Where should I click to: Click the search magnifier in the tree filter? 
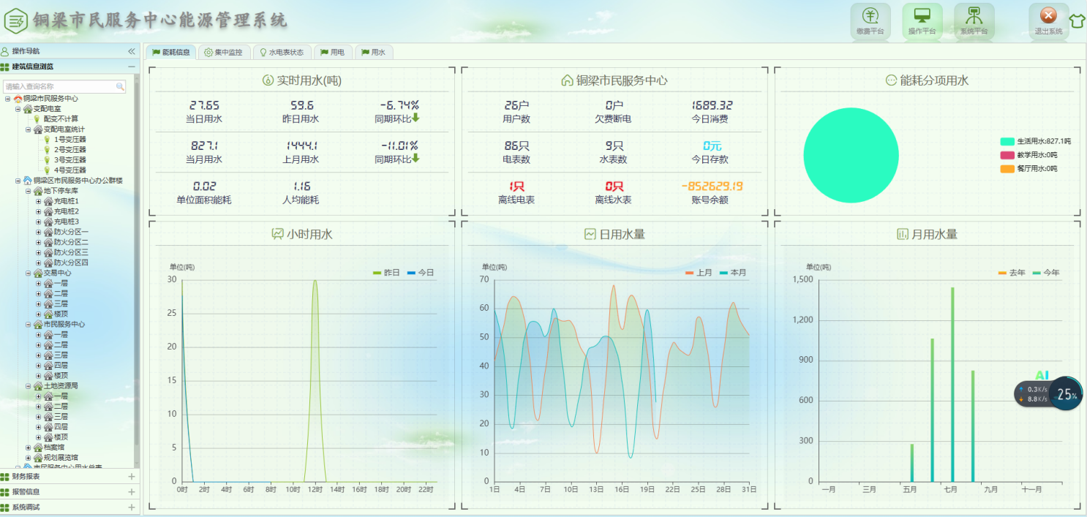click(x=120, y=86)
